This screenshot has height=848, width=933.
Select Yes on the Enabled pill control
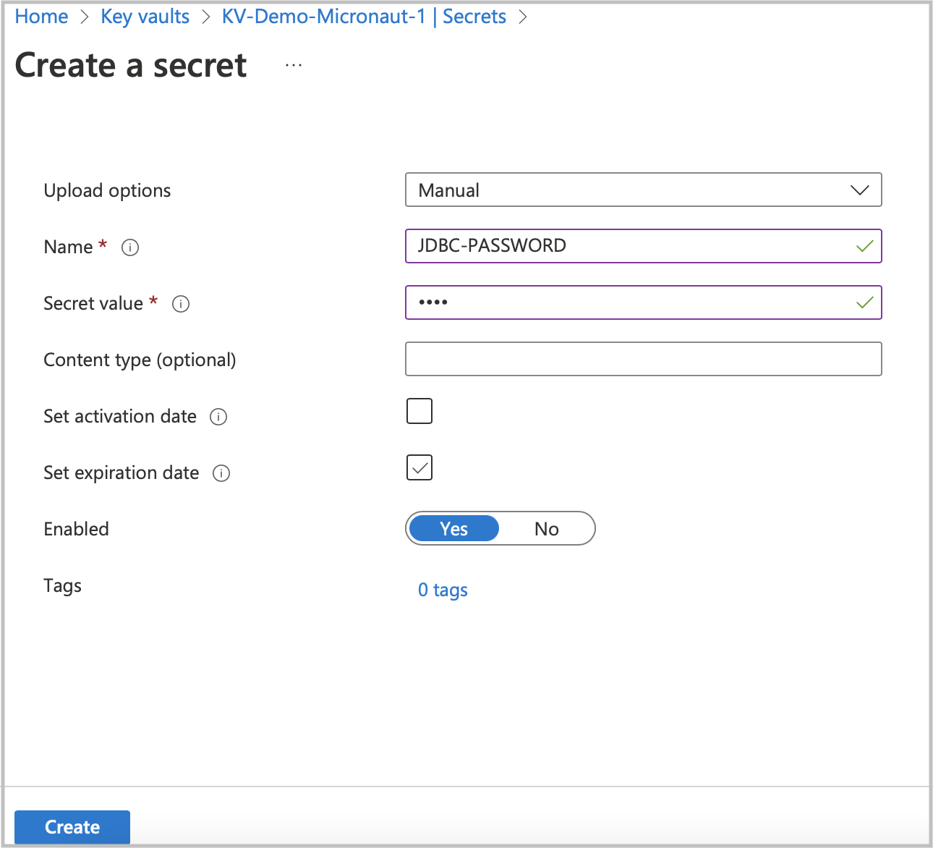point(453,528)
